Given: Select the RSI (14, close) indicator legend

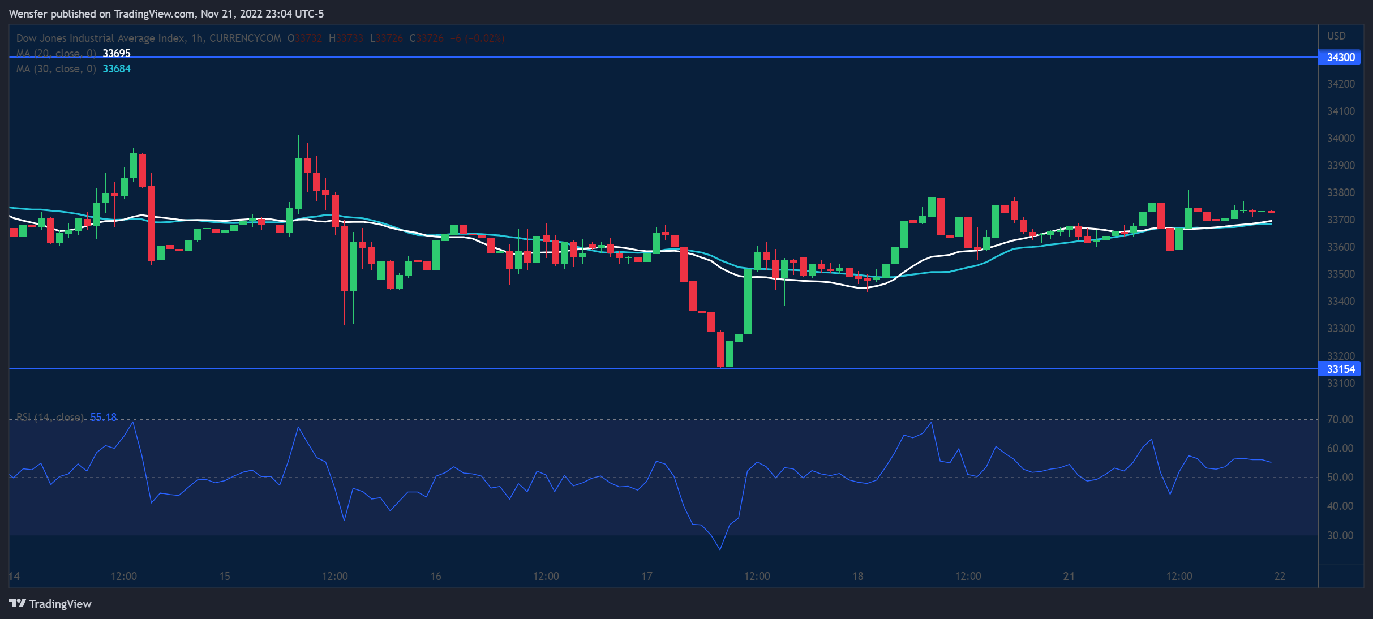Looking at the screenshot, I should pyautogui.click(x=50, y=417).
